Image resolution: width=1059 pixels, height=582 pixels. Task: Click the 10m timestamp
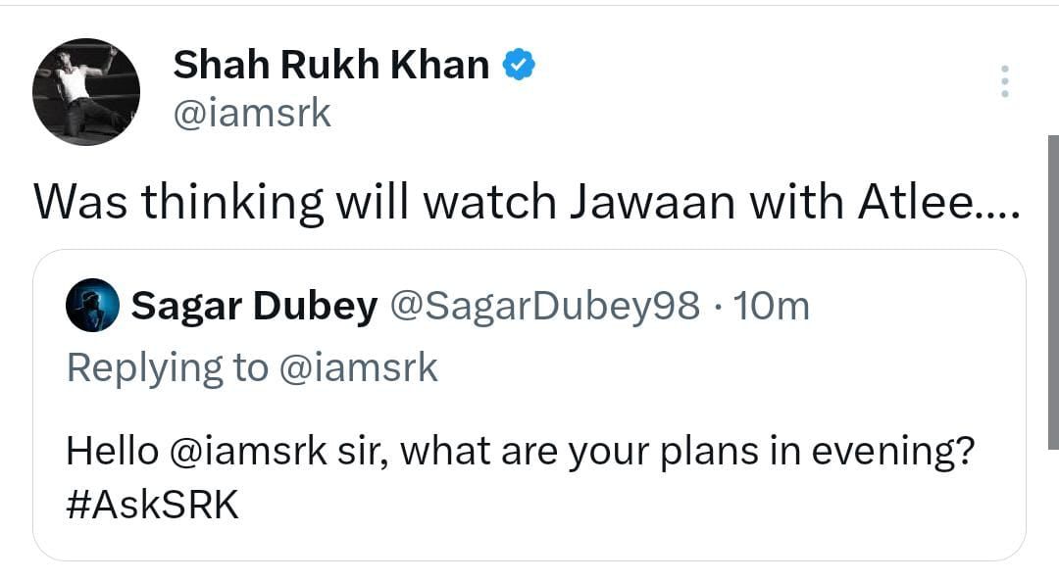pos(772,307)
